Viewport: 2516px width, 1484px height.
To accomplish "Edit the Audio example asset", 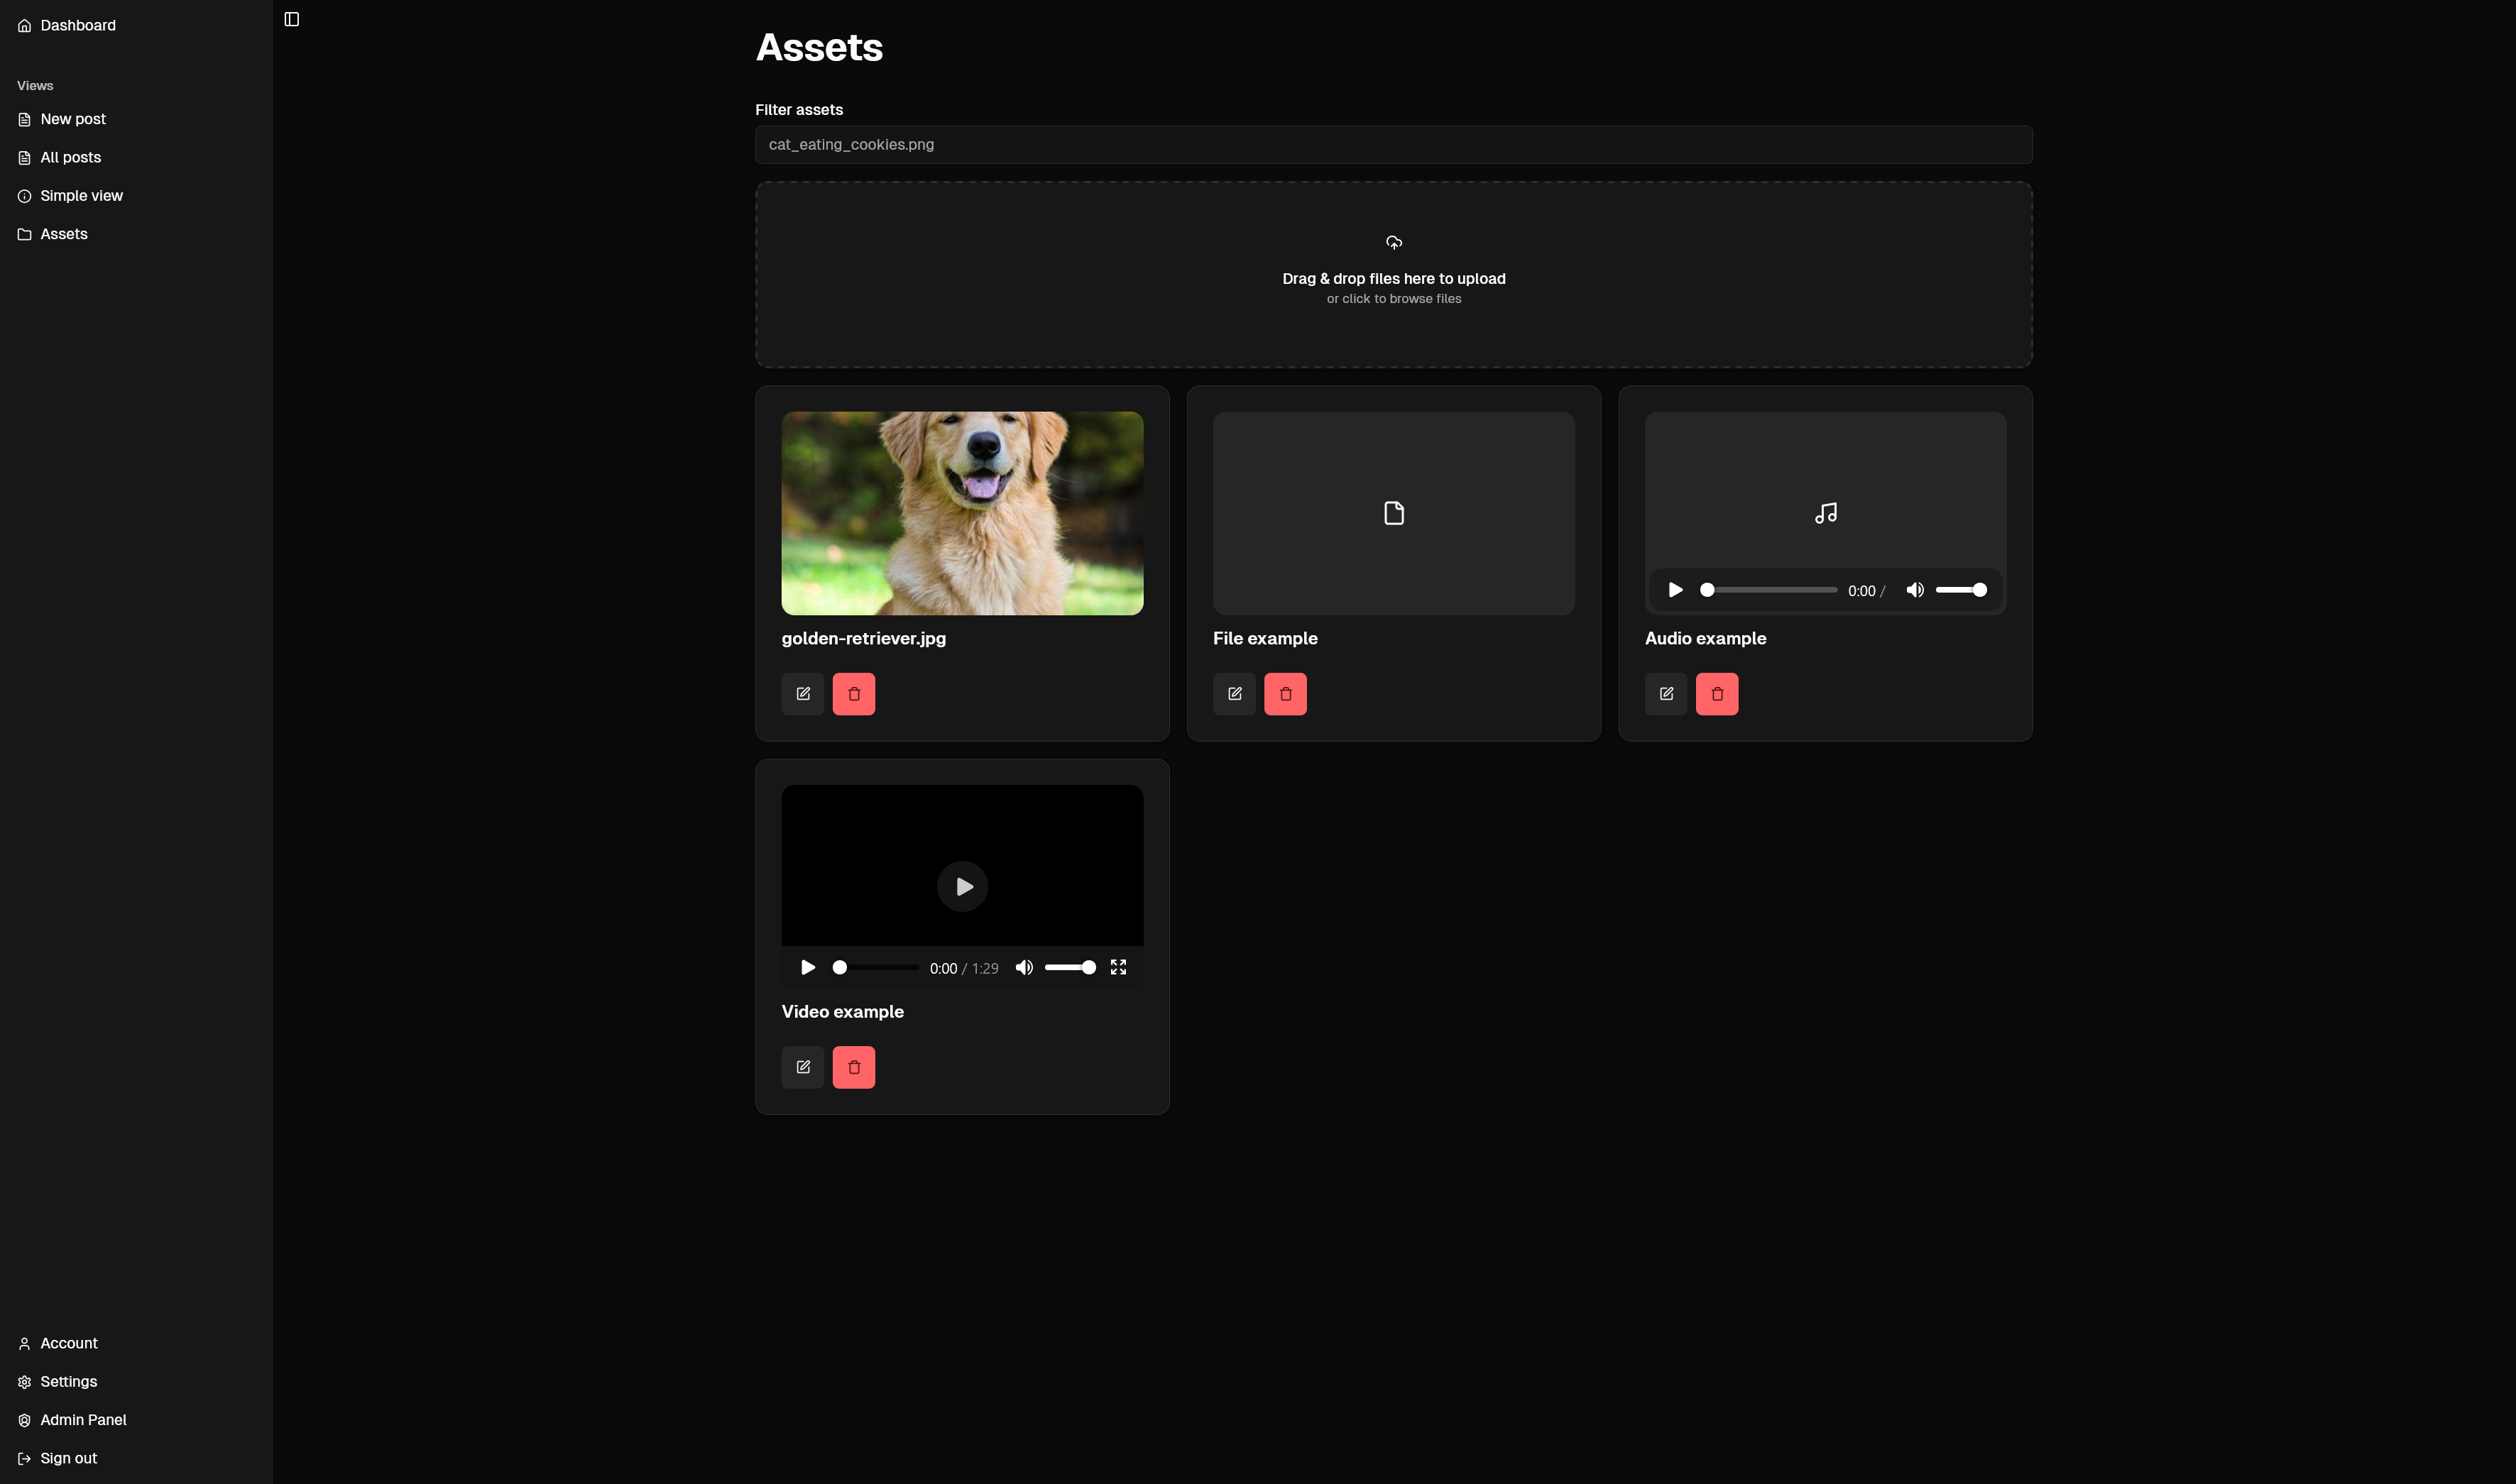I will 1666,694.
